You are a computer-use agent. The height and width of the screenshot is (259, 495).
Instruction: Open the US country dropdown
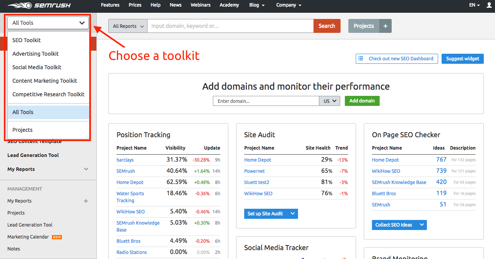330,101
